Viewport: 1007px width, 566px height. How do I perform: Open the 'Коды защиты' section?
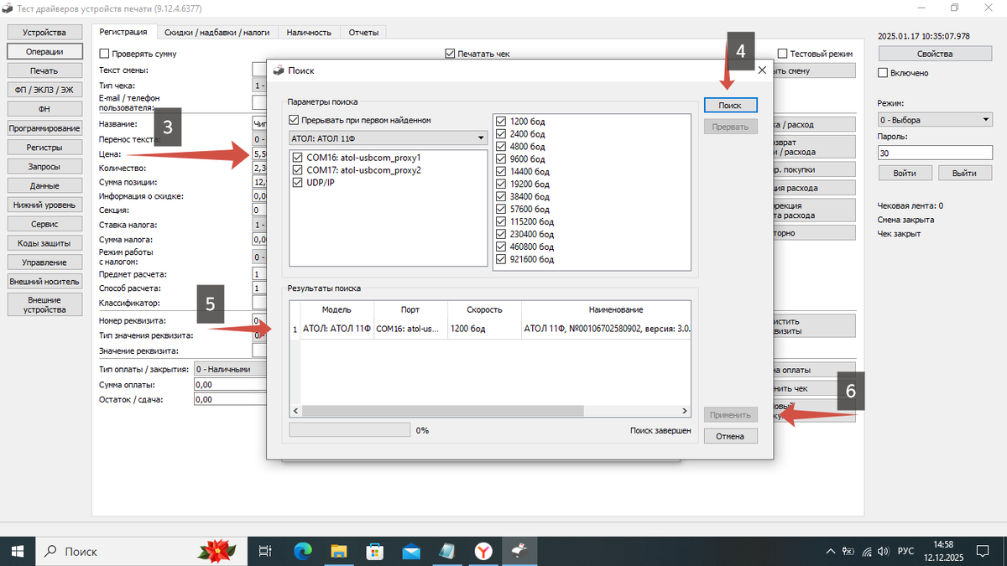click(44, 243)
